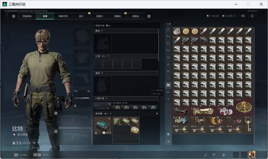Click the lock icon under melee weapon
Image resolution: width=268 pixels, height=159 pixels.
(x=75, y=105)
